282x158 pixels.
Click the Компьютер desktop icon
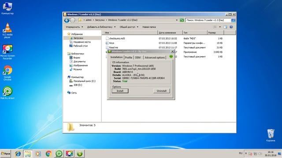pos(7,8)
